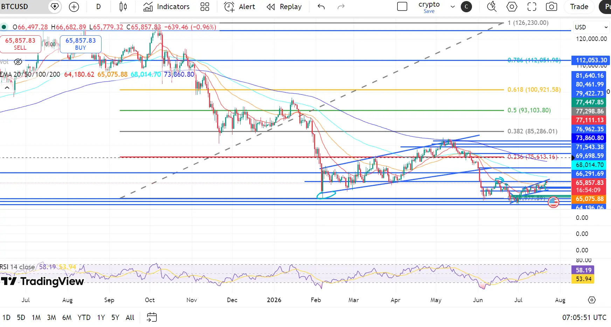Click the redo arrow icon
Viewport: 611px width, 327px height.
(341, 7)
